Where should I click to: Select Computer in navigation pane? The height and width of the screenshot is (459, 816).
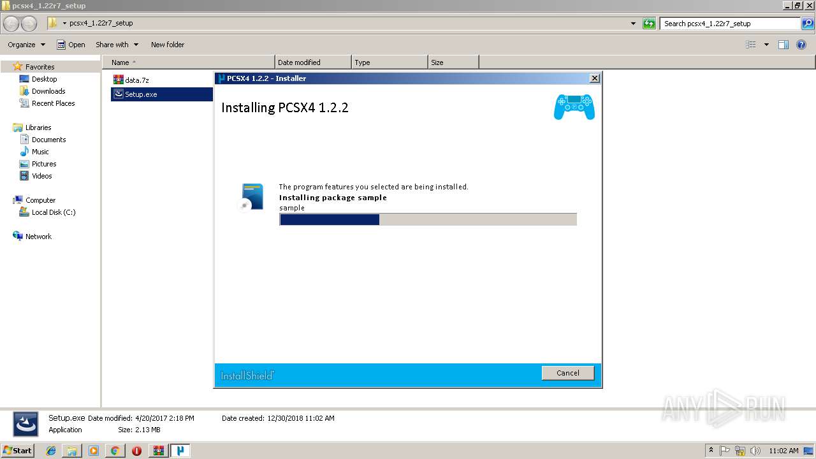click(x=40, y=200)
